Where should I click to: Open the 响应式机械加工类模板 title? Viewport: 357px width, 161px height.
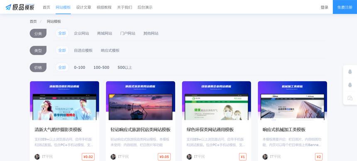(x=284, y=129)
